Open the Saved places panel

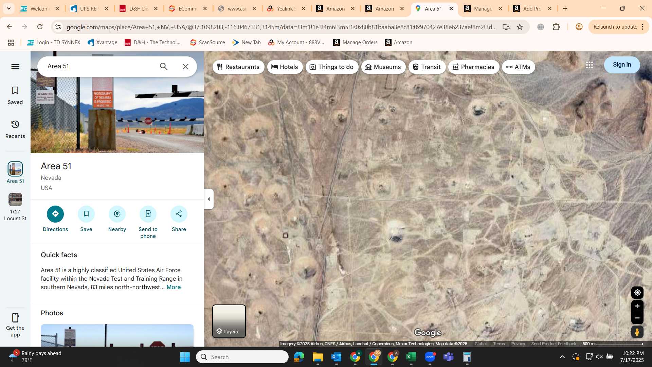[15, 95]
